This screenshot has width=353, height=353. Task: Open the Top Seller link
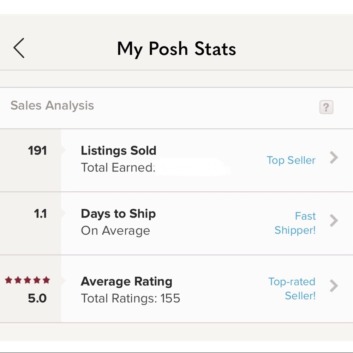tap(291, 160)
